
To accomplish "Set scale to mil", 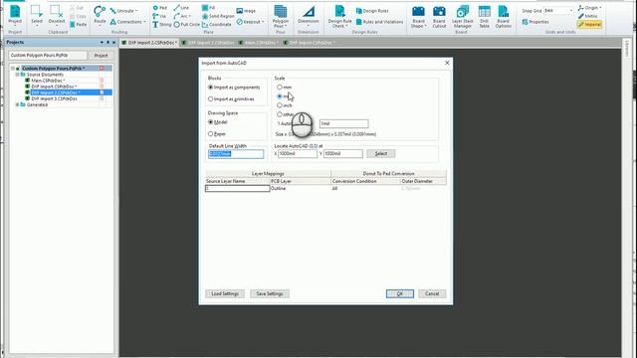I will tap(284, 96).
